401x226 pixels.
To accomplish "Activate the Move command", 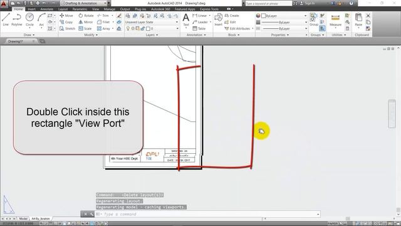I will coord(66,16).
